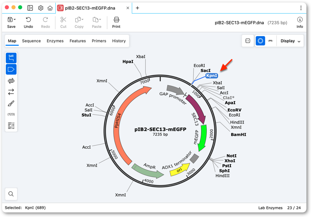This screenshot has height=217, width=311.
Task: Click the 23 / 24 enzyme count
Action: [294, 208]
